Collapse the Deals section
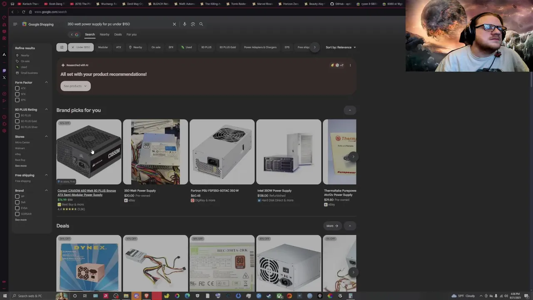 tap(350, 226)
